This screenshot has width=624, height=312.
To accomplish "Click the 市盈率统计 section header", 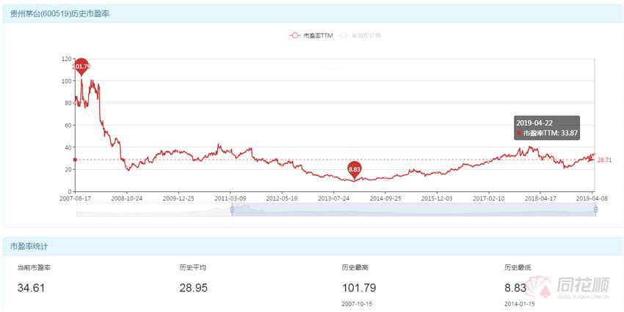I will pos(29,247).
